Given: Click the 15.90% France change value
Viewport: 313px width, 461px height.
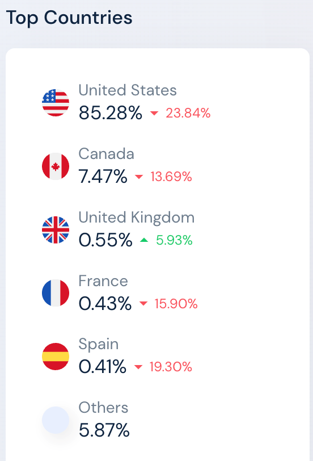Looking at the screenshot, I should click(176, 304).
